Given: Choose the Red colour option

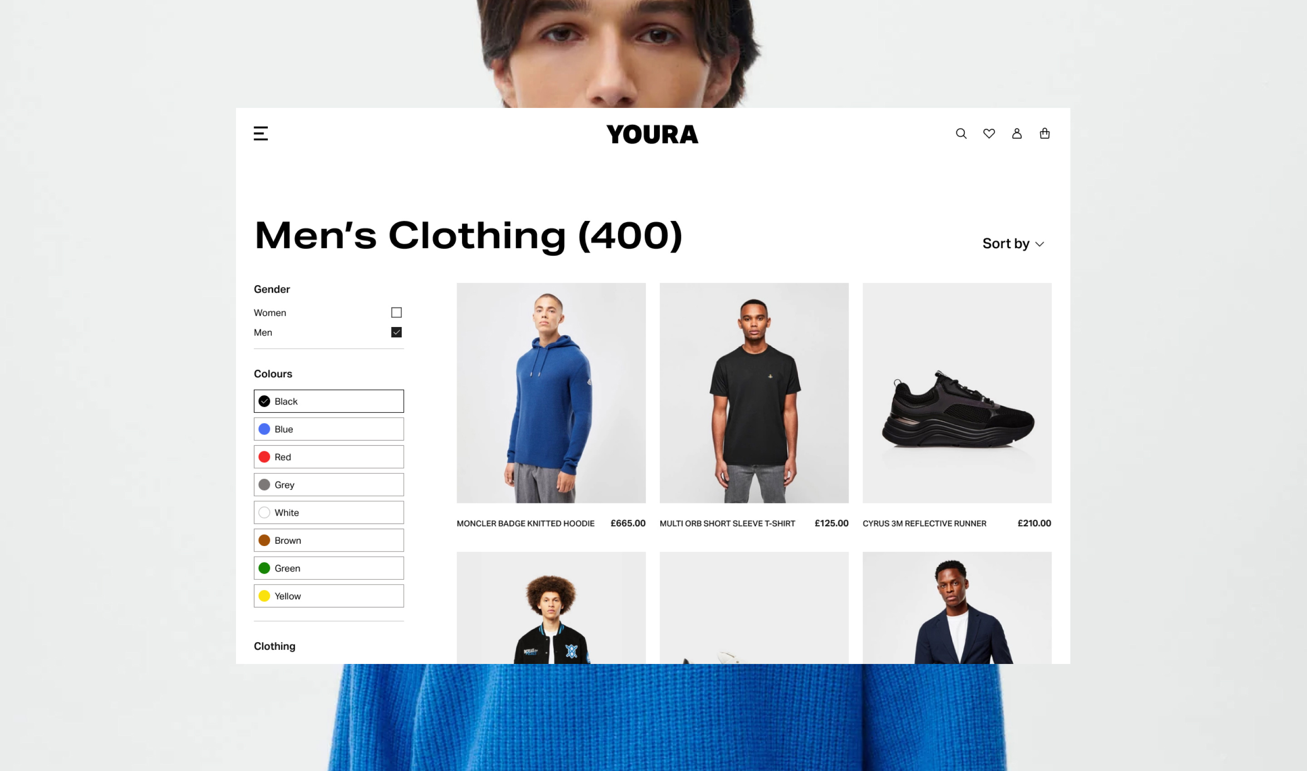Looking at the screenshot, I should point(329,457).
